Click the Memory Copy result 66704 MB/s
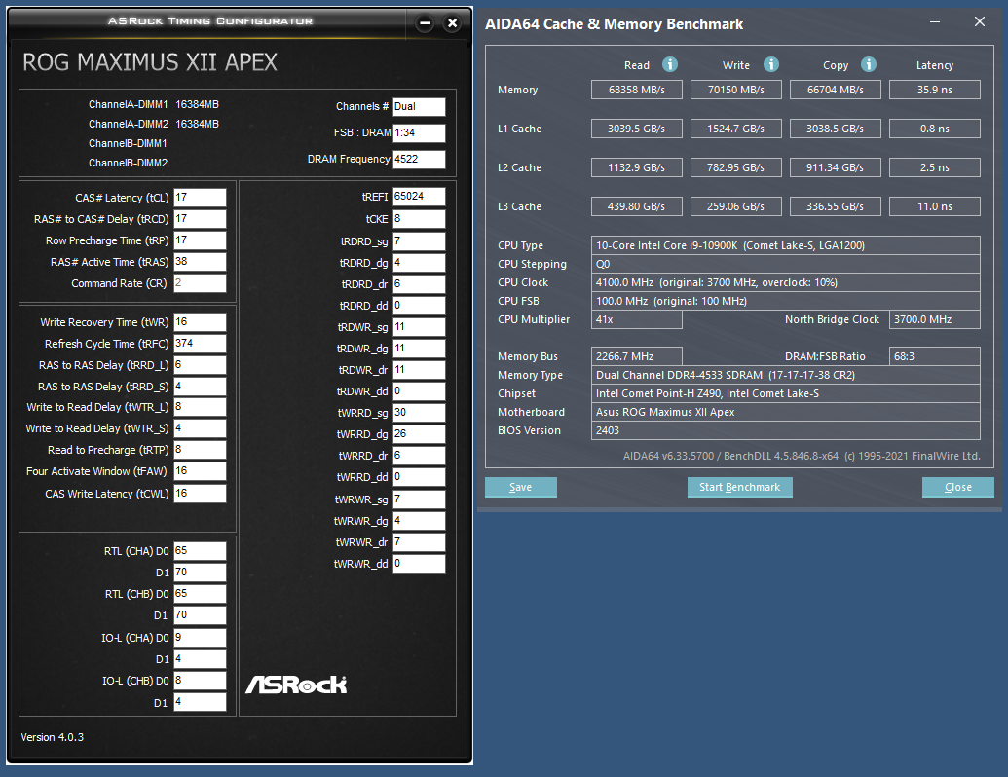 (x=835, y=90)
